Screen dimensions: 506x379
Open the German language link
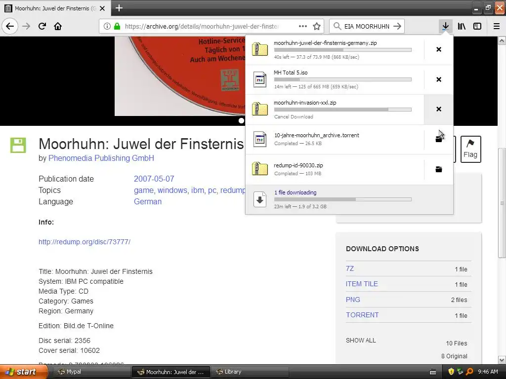click(x=148, y=202)
